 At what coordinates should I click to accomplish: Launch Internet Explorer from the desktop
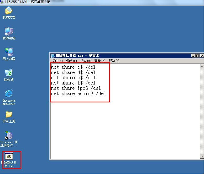tap(9, 94)
